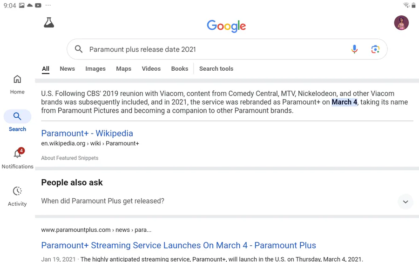Open the Maps results tab

[123, 69]
